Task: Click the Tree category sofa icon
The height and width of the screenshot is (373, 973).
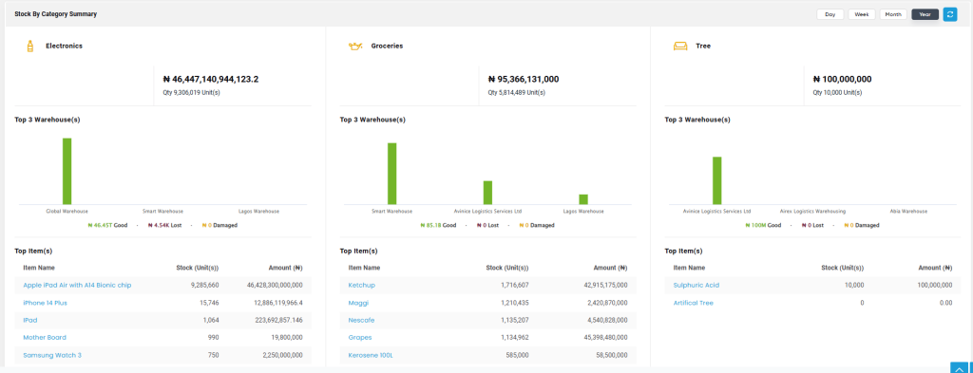Action: 680,46
